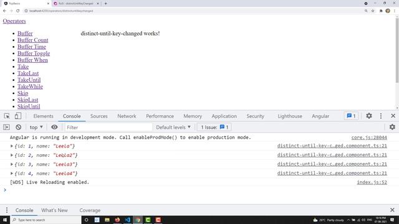399x224 pixels.
Task: Switch to the Angular tab
Action: [320, 116]
